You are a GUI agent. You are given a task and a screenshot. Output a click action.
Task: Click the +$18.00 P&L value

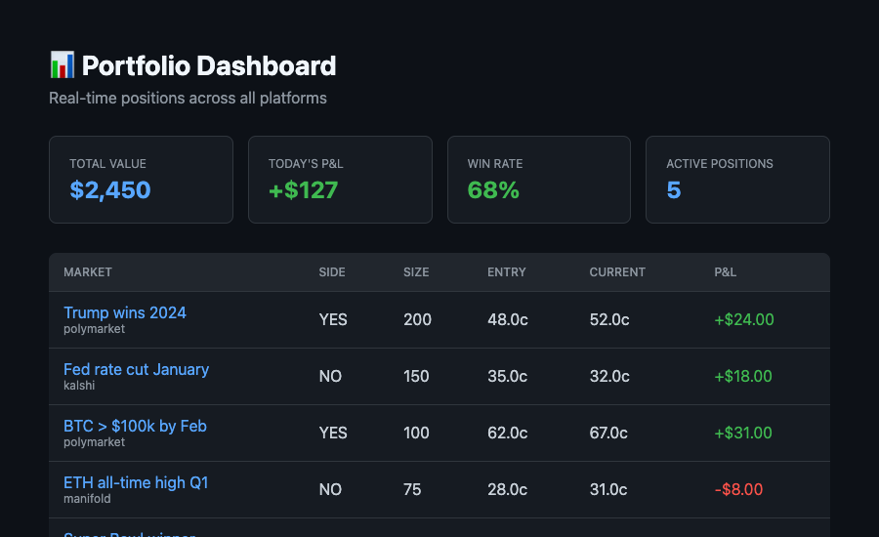pos(743,376)
